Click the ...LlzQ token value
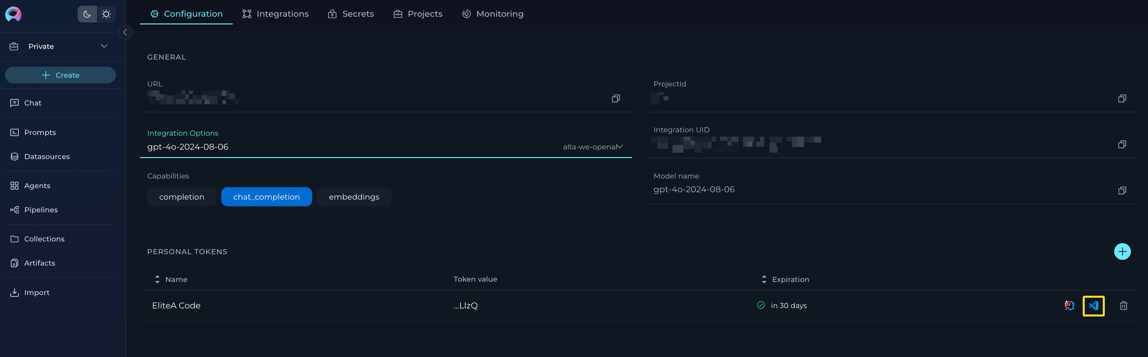Viewport: 1148px width, 357px height. [466, 306]
